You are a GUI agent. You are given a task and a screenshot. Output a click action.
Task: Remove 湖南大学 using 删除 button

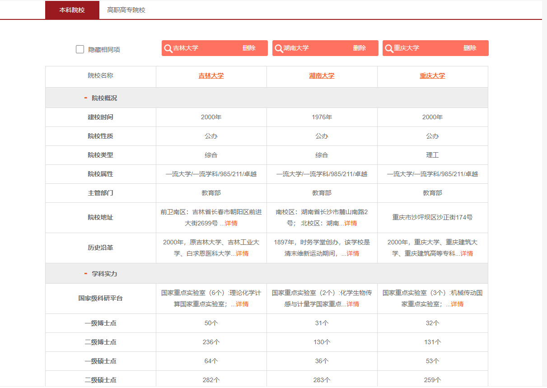(360, 48)
